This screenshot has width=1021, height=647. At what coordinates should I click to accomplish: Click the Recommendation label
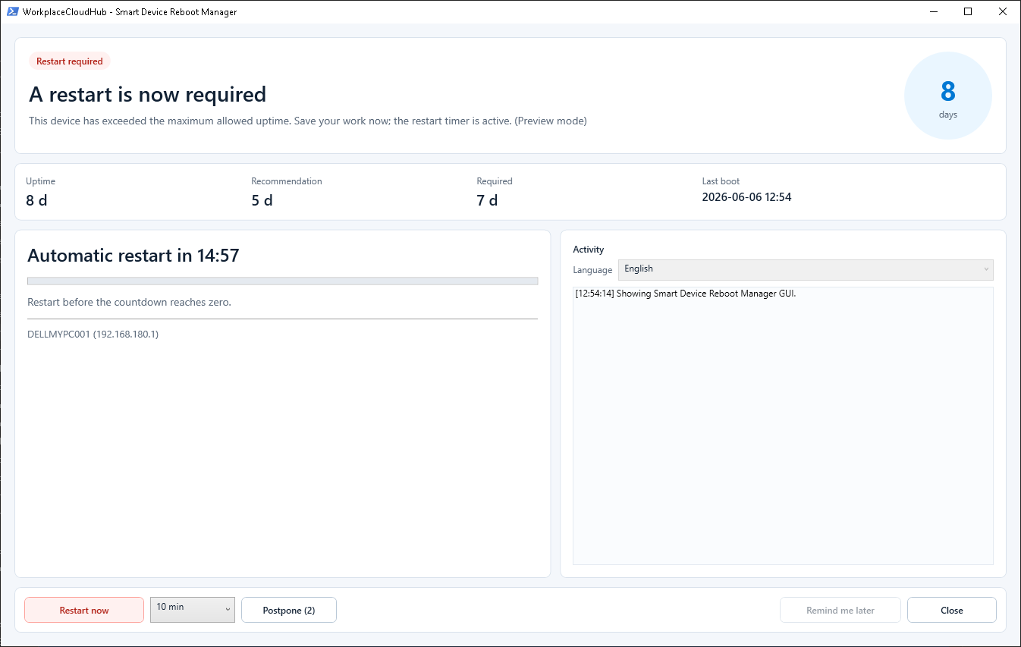coord(287,181)
